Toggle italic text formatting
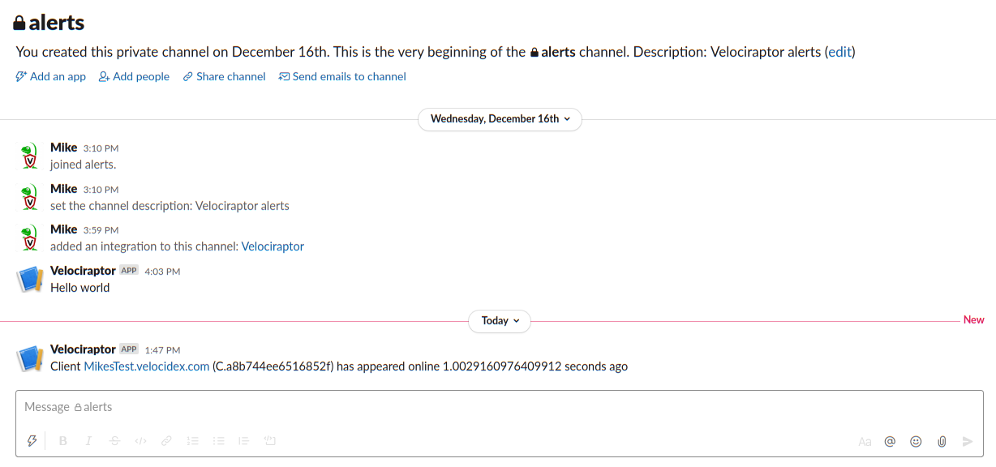Image resolution: width=996 pixels, height=467 pixels. pyautogui.click(x=88, y=441)
